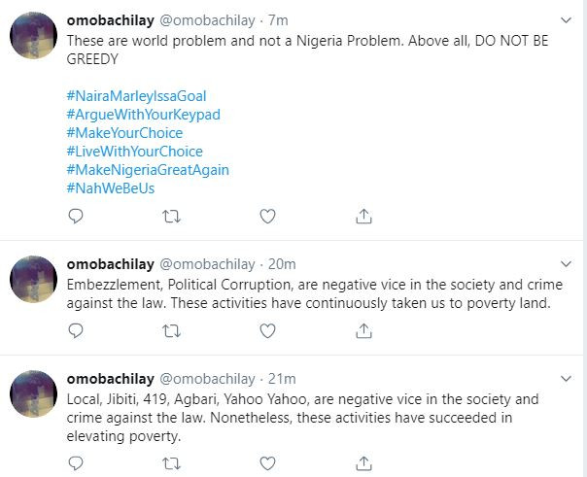The height and width of the screenshot is (477, 587).
Task: Retweet the Embezzlement, Political Corruption tweet
Action: click(x=171, y=331)
